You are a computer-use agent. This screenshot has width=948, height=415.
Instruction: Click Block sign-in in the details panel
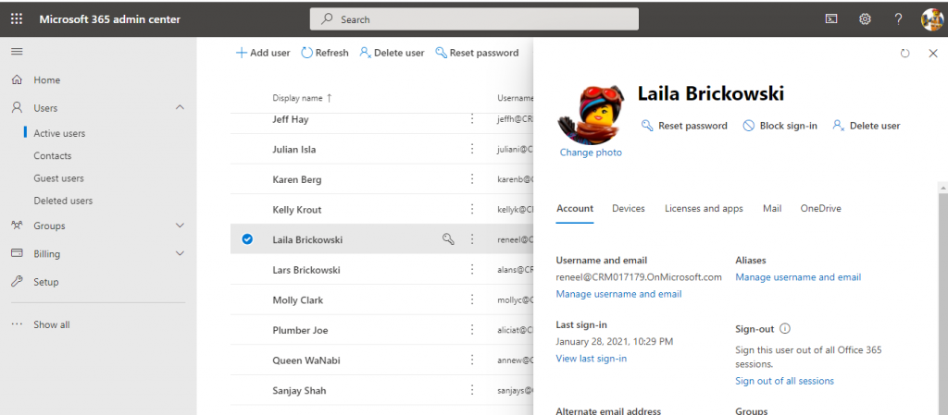pos(780,126)
